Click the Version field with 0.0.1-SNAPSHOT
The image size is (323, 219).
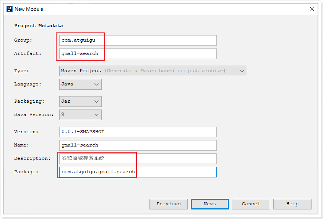(x=138, y=132)
